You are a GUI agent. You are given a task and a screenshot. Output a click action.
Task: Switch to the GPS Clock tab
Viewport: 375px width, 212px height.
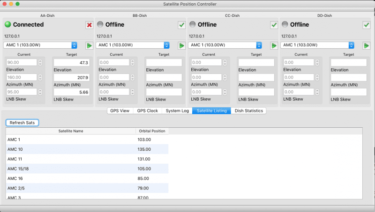point(148,111)
